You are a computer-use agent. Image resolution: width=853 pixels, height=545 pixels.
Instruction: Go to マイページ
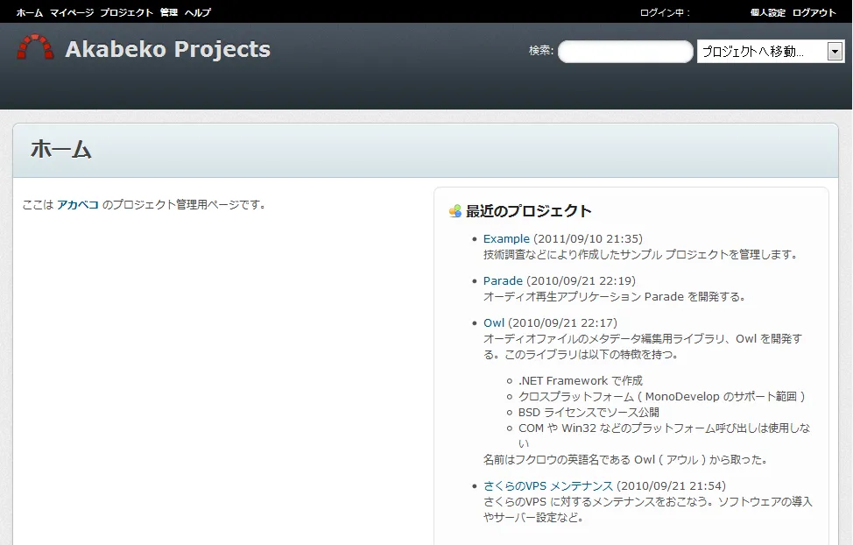pyautogui.click(x=73, y=12)
